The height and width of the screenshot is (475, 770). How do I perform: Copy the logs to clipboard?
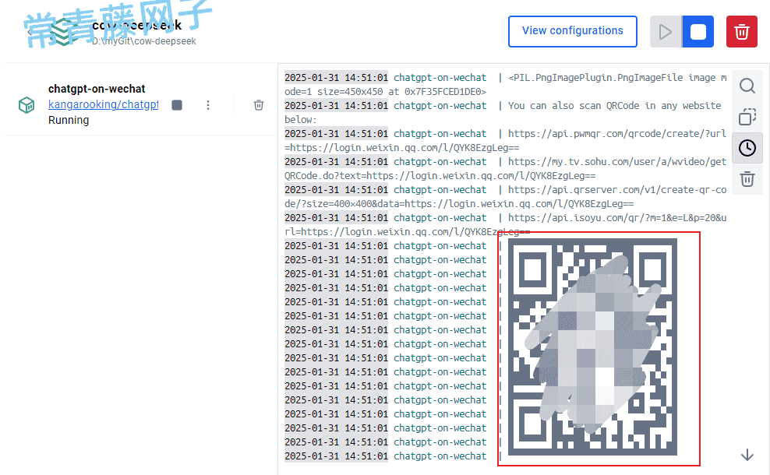pyautogui.click(x=747, y=117)
